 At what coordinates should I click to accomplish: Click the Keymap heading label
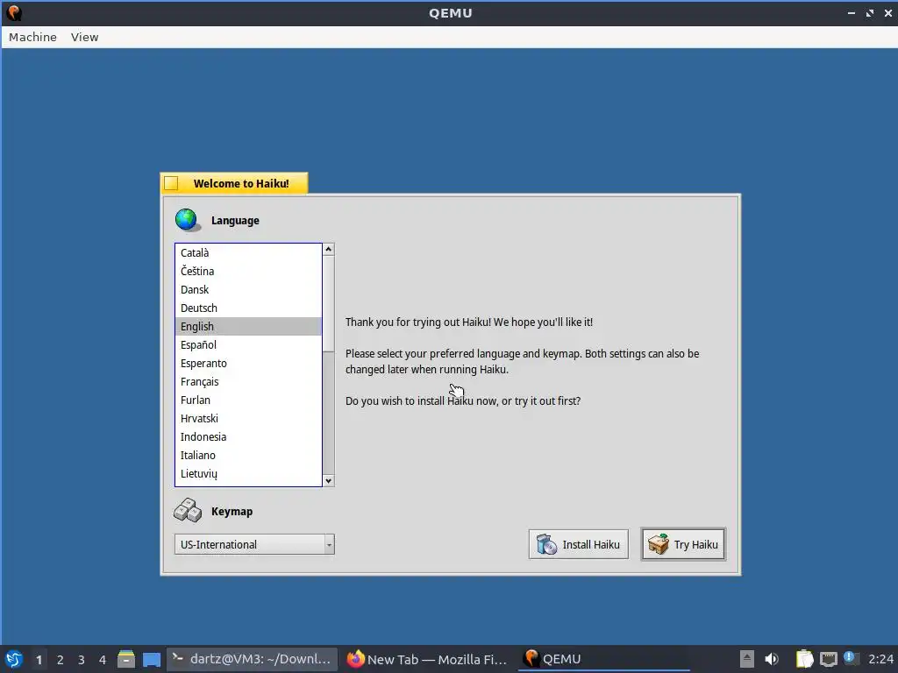[232, 512]
